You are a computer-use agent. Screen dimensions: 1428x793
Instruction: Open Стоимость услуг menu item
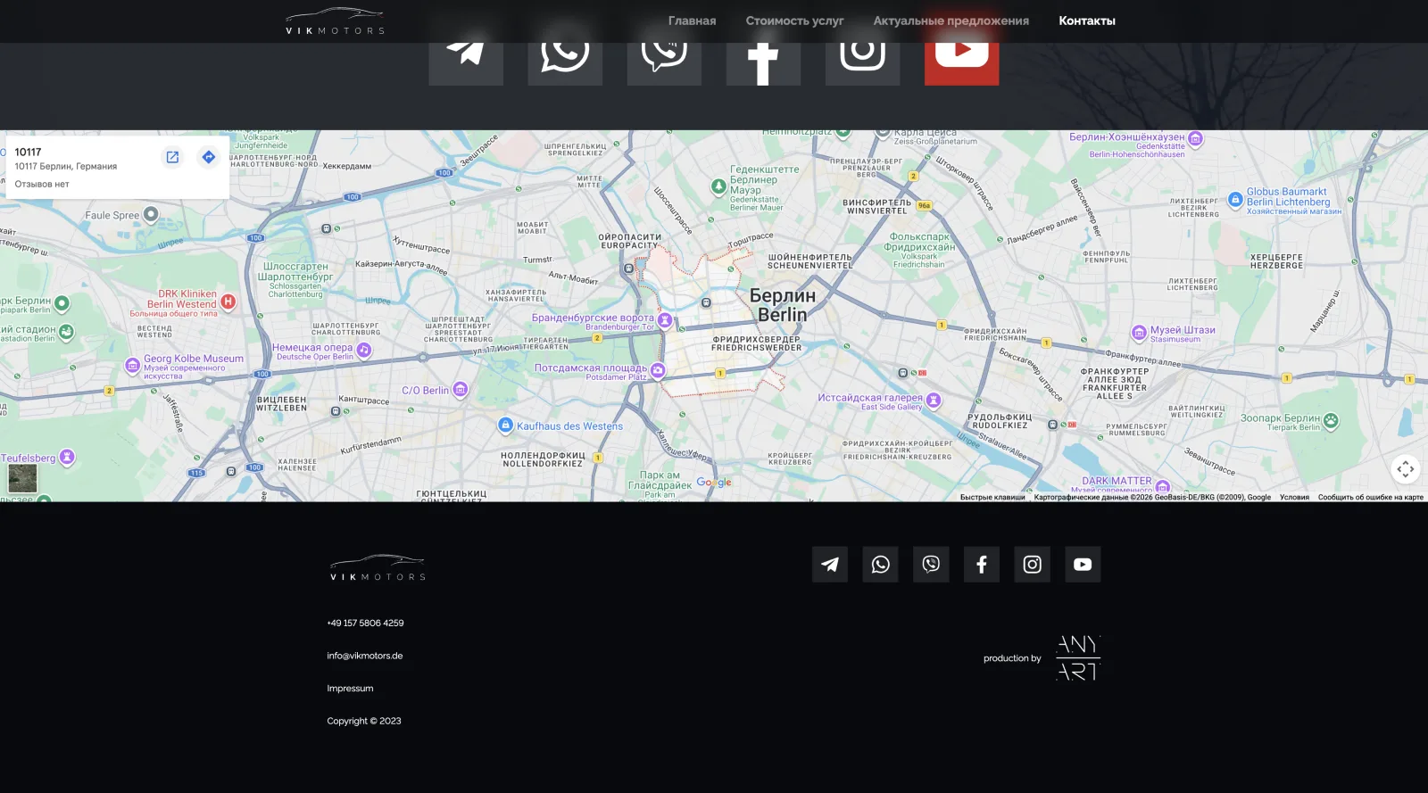point(794,21)
